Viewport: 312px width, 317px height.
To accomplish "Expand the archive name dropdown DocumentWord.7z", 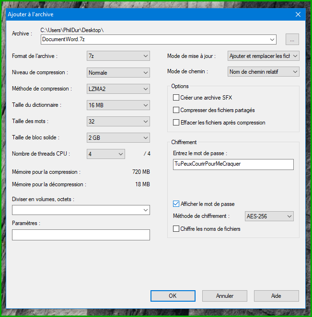I will 272,39.
